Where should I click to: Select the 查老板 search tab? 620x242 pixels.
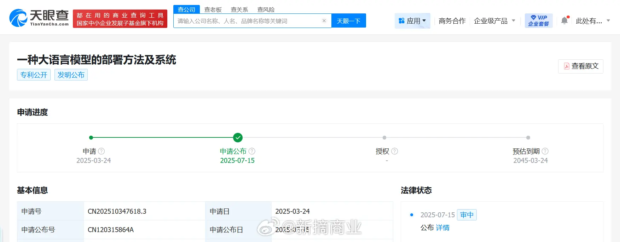coord(213,10)
